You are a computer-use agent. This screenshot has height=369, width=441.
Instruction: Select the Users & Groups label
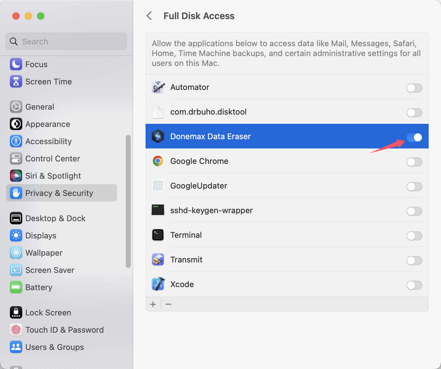(55, 347)
